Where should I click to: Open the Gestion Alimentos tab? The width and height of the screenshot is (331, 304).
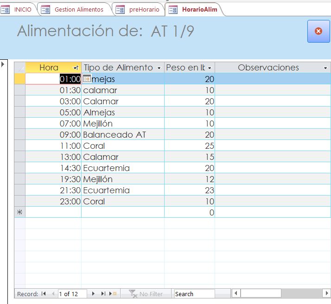click(75, 9)
